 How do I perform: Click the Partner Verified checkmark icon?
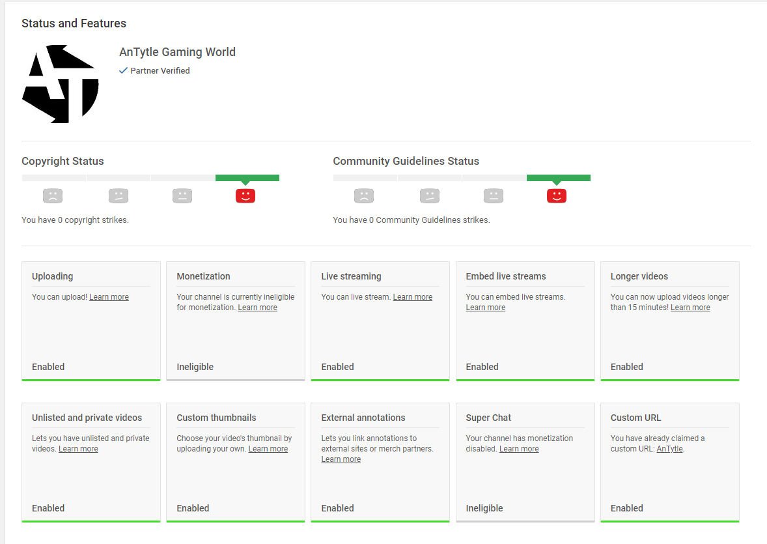[123, 70]
